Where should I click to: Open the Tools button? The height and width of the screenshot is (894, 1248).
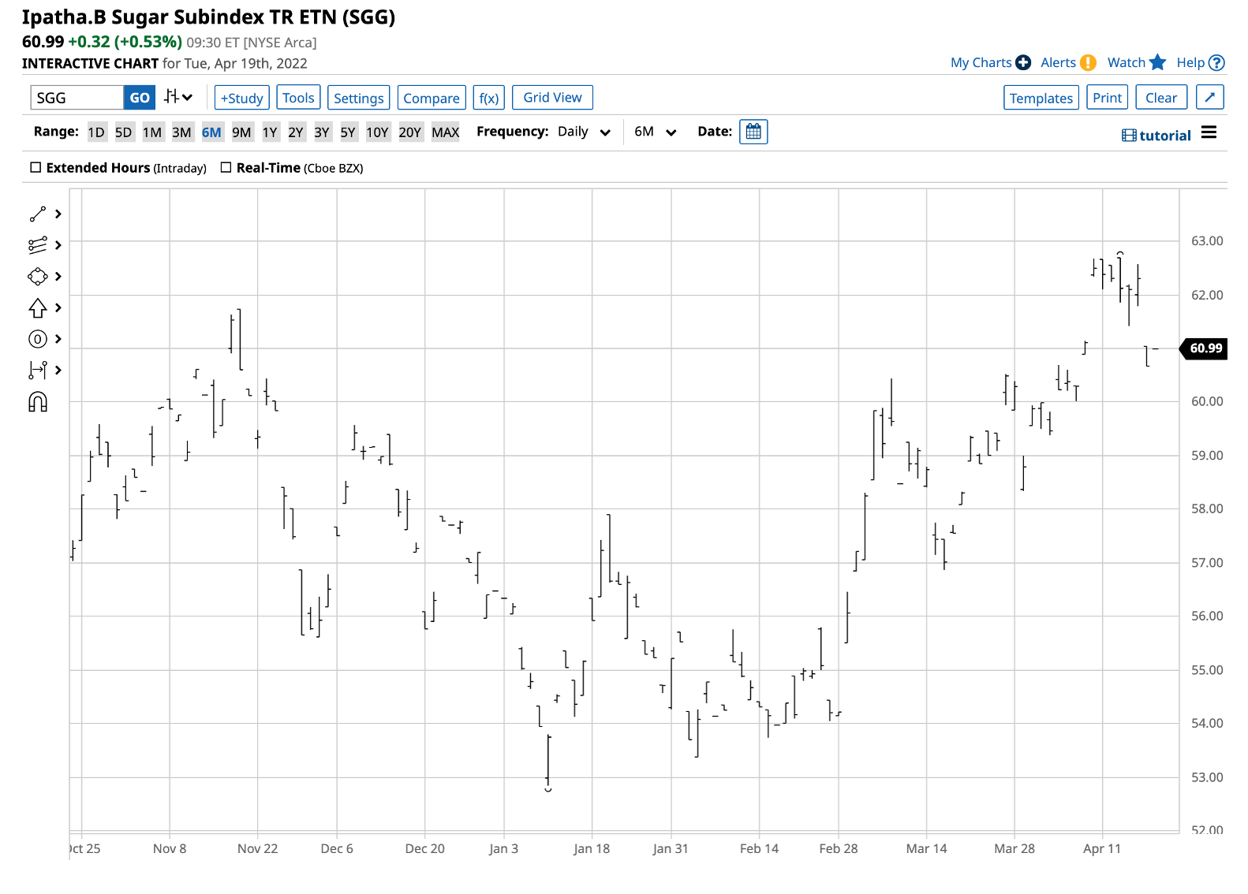[x=298, y=98]
